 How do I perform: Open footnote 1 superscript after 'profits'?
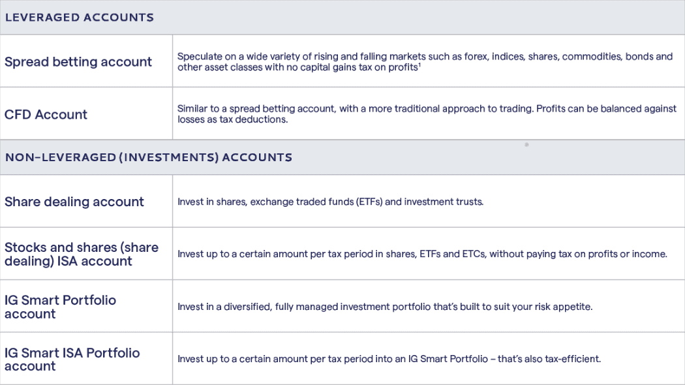[x=419, y=65]
